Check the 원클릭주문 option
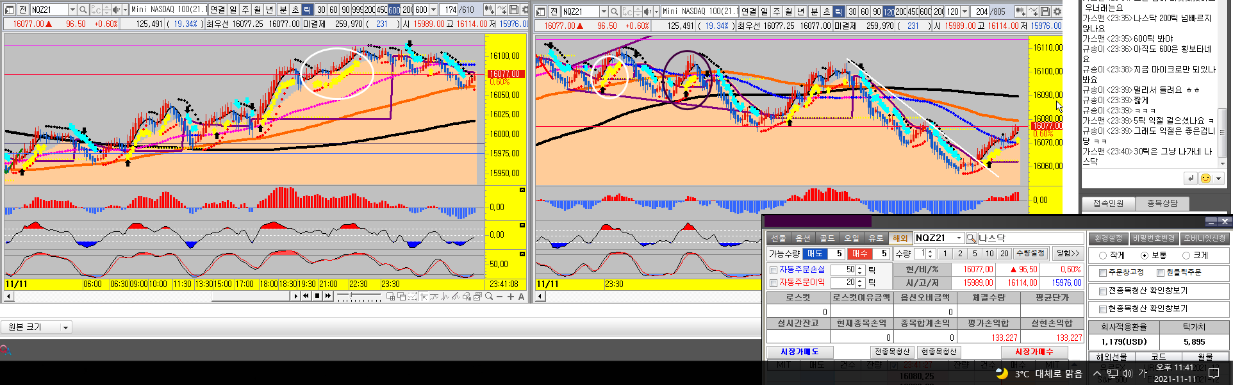 pos(1160,273)
